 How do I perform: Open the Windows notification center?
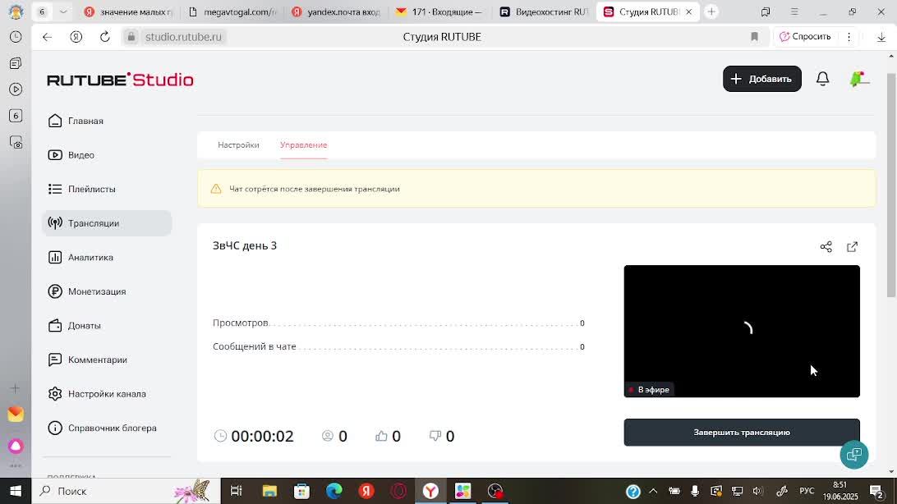(876, 491)
